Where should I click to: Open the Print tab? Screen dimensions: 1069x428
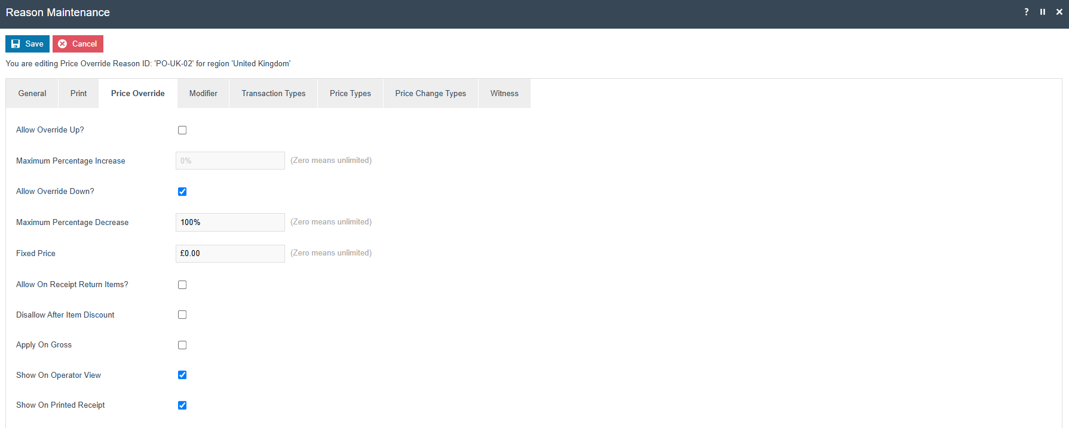coord(78,93)
